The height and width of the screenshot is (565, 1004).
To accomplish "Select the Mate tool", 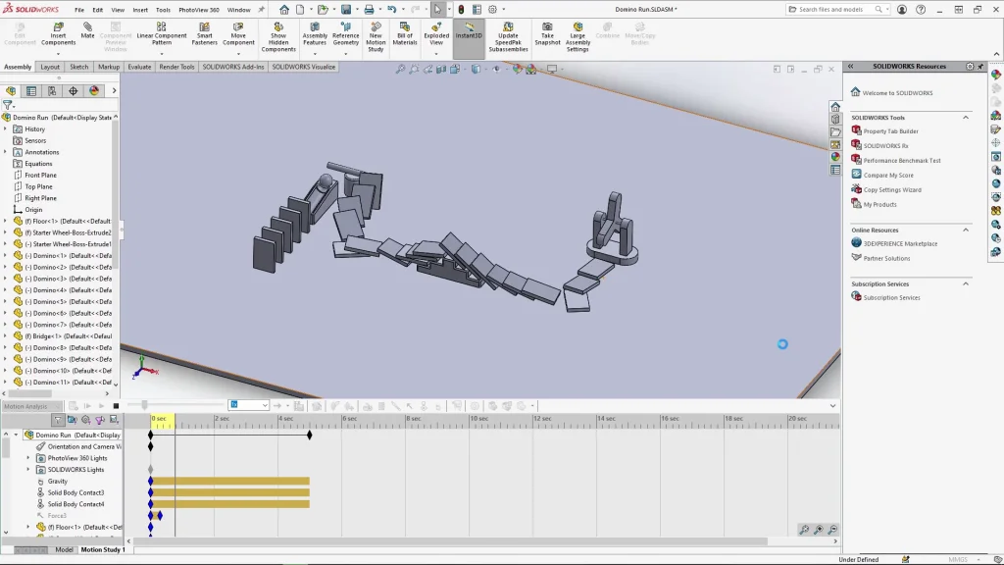I will 87,30.
